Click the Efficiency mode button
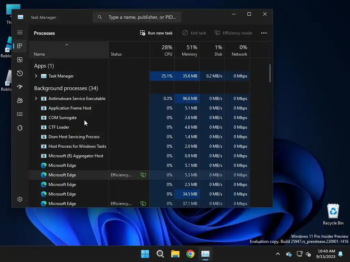The height and width of the screenshot is (262, 350). point(233,33)
